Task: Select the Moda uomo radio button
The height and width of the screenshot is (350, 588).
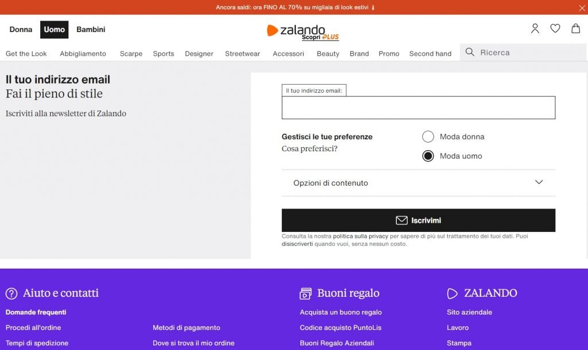Action: (x=428, y=156)
